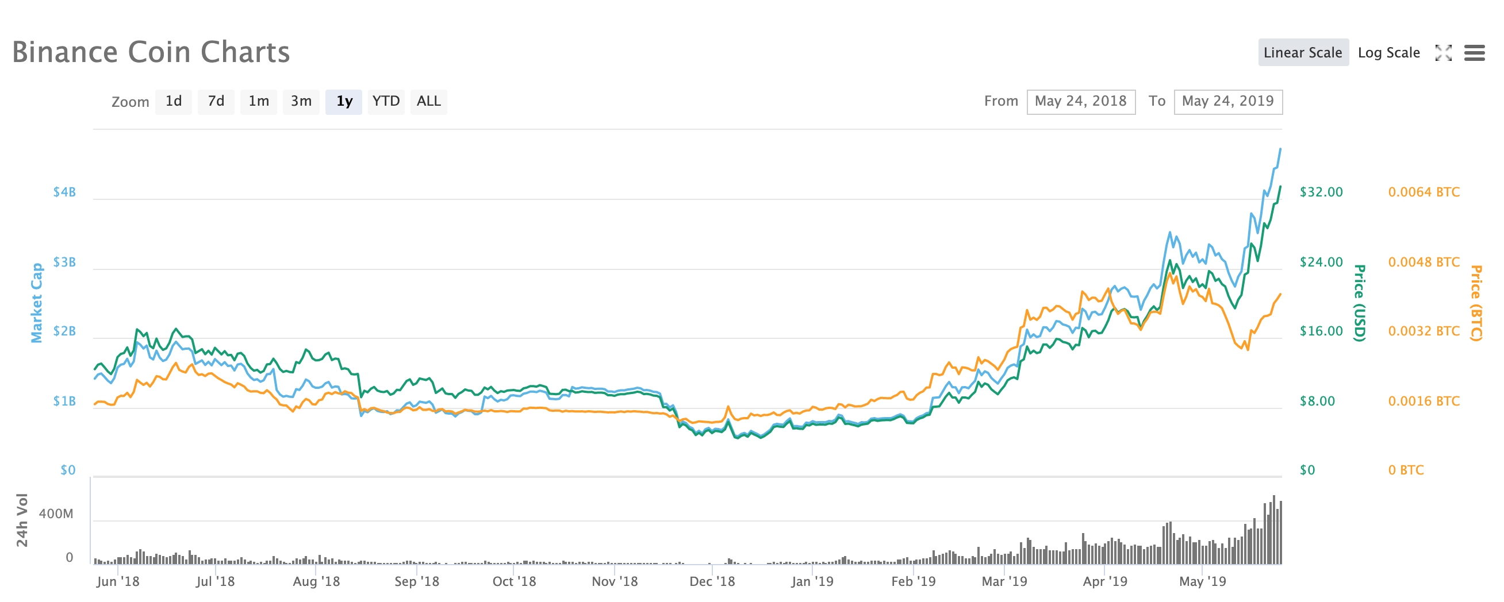Click the Feb '19 axis label
1504x602 pixels.
(913, 581)
